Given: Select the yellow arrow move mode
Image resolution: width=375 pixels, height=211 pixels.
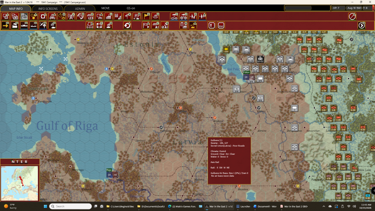Looking at the screenshot, I should coord(6,25).
